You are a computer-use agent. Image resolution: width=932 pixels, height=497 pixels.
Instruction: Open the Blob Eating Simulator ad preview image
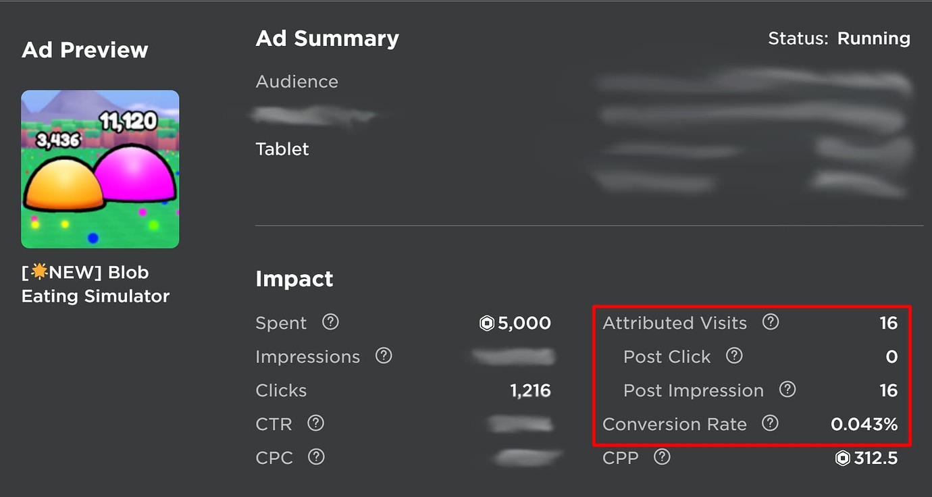(x=99, y=169)
